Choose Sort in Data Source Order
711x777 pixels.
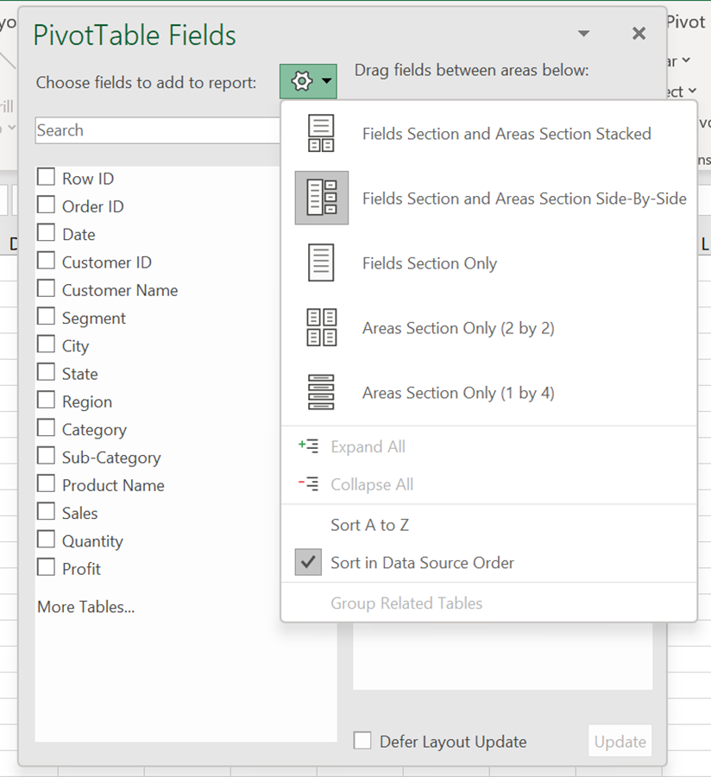pos(422,563)
